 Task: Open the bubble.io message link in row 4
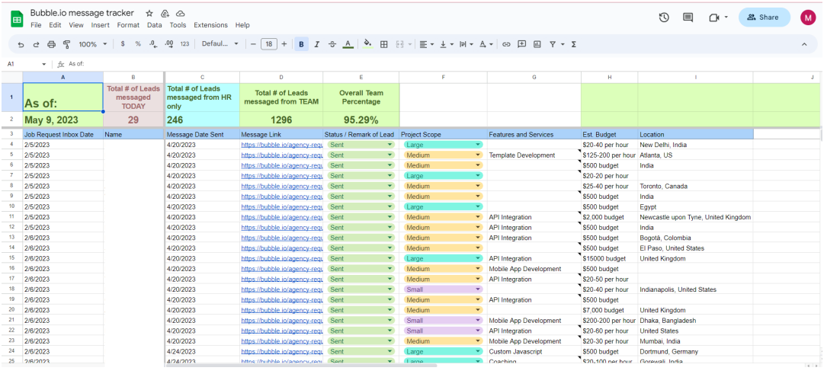click(x=281, y=144)
